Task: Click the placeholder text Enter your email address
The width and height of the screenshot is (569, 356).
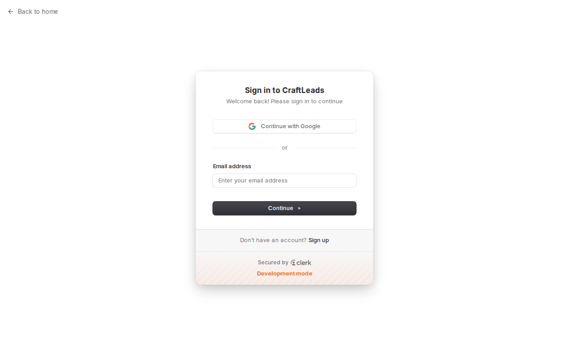Action: pos(252,181)
